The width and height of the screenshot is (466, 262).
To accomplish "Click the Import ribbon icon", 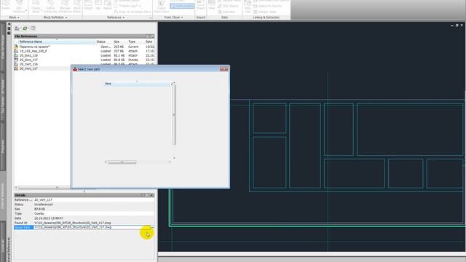I will click(x=201, y=5).
